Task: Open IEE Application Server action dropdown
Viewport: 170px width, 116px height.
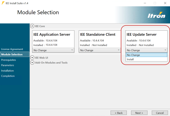Action: pyautogui.click(x=53, y=50)
